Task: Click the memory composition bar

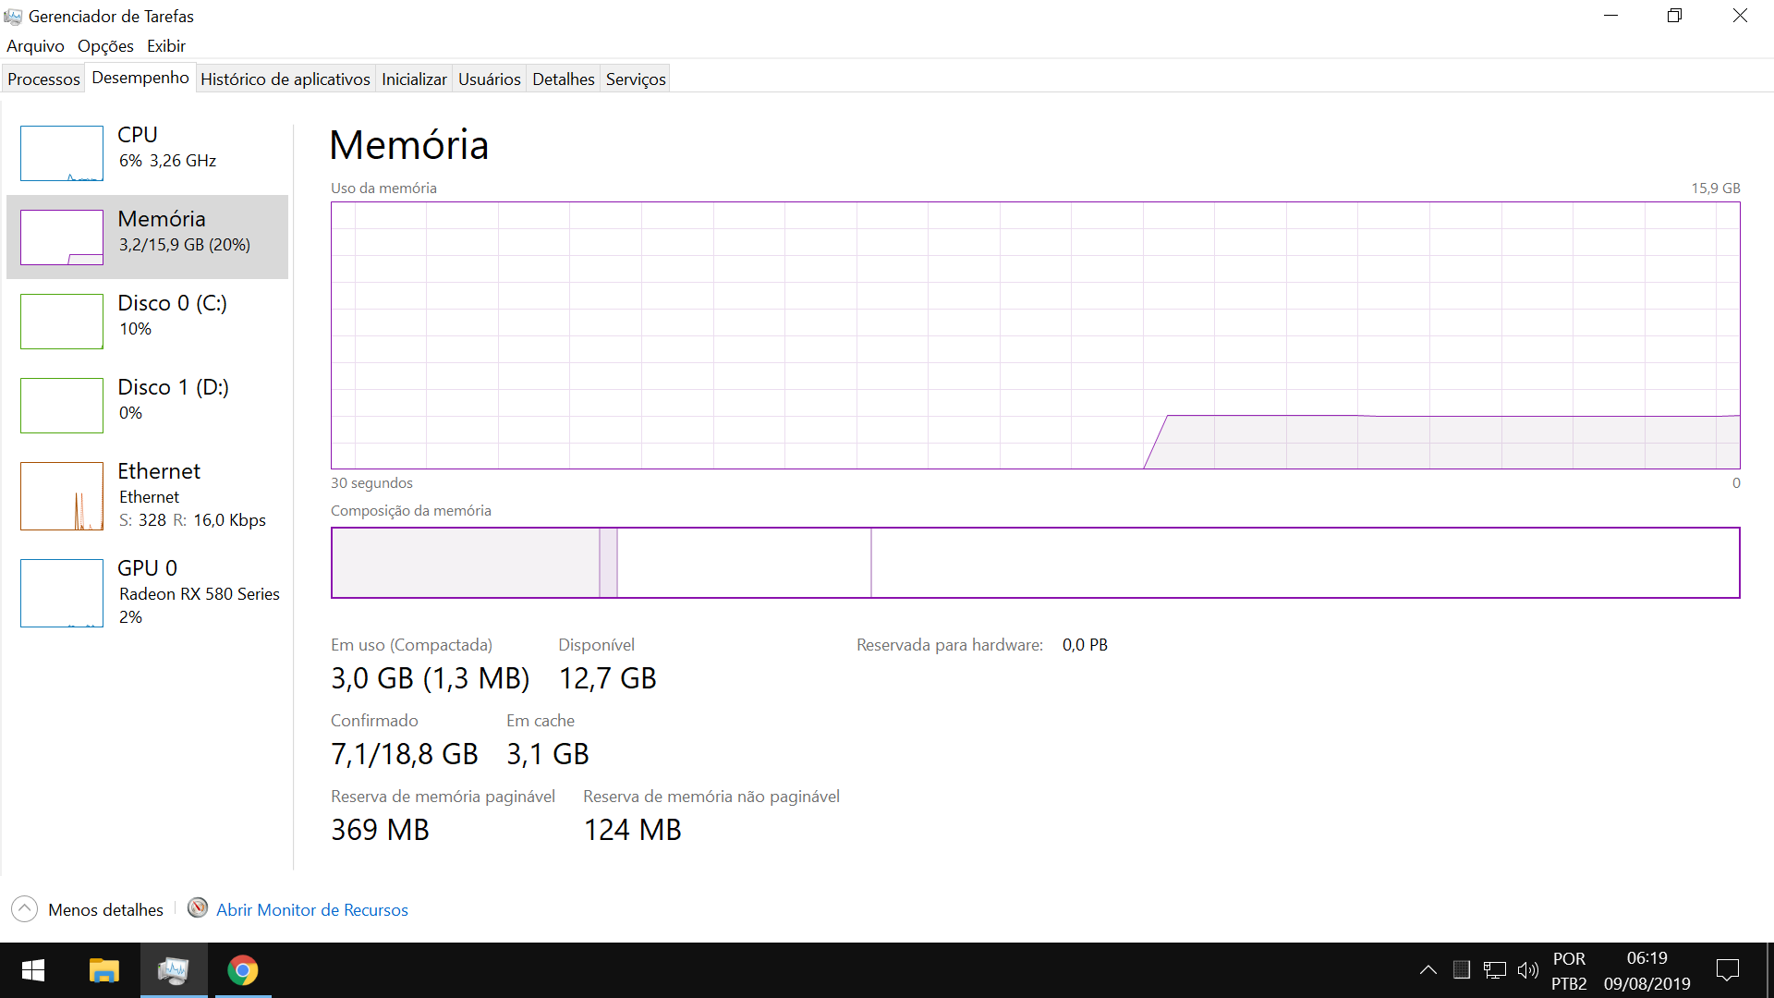Action: [x=1035, y=563]
